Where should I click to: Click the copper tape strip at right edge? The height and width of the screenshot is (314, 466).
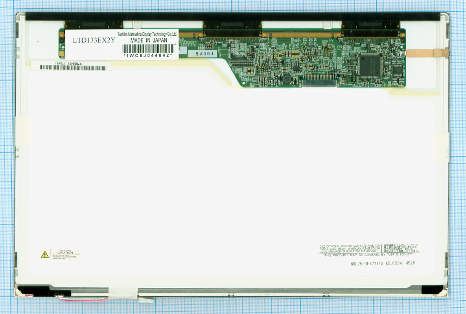pyautogui.click(x=427, y=53)
